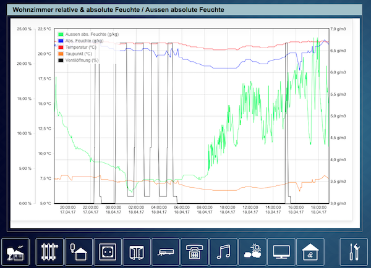Image resolution: width=371 pixels, height=268 pixels.
Task: Click the 6,5 g/m3 axis value
Action: 338,51
